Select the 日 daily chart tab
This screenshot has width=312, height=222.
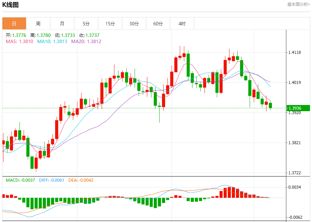14,24
